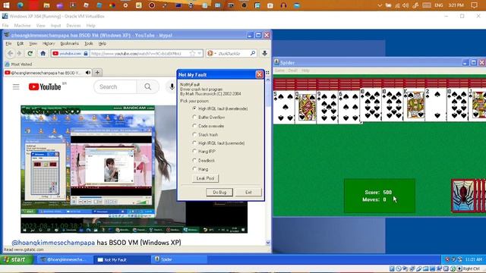Click the 2 of spades card
486x273 pixels.
coord(435,105)
